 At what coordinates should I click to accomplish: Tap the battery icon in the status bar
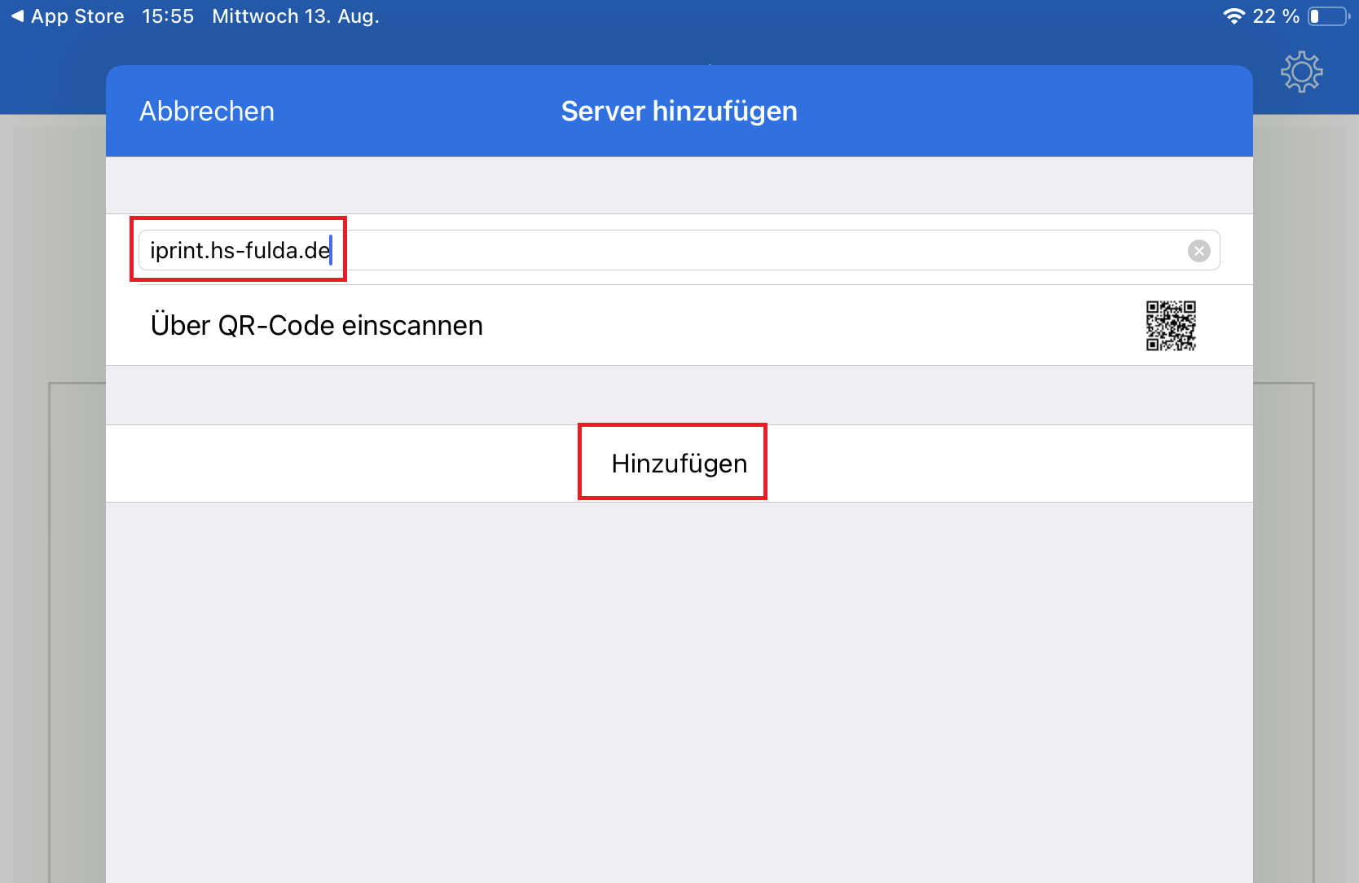tap(1327, 16)
